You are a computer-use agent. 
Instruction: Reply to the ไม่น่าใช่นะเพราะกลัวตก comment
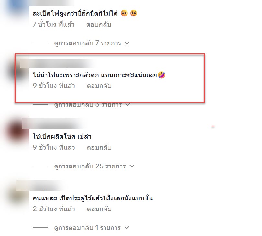coord(99,86)
